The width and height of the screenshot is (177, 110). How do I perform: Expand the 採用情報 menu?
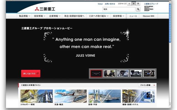point(118,16)
